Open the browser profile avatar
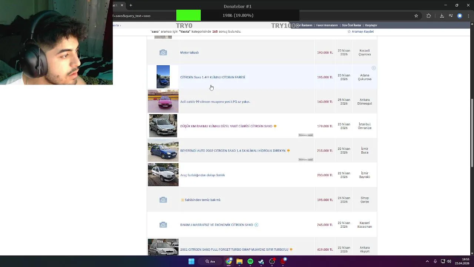 click(x=460, y=16)
